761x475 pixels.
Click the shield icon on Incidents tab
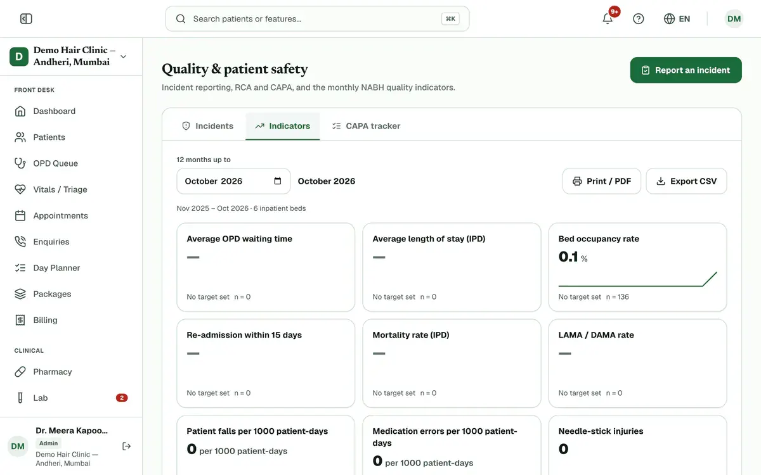pos(186,126)
